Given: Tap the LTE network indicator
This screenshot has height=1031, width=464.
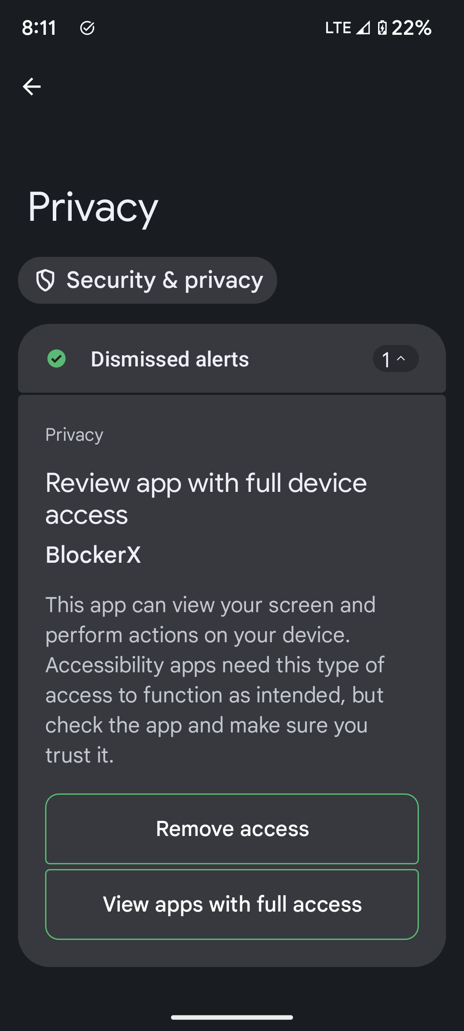Looking at the screenshot, I should (338, 28).
